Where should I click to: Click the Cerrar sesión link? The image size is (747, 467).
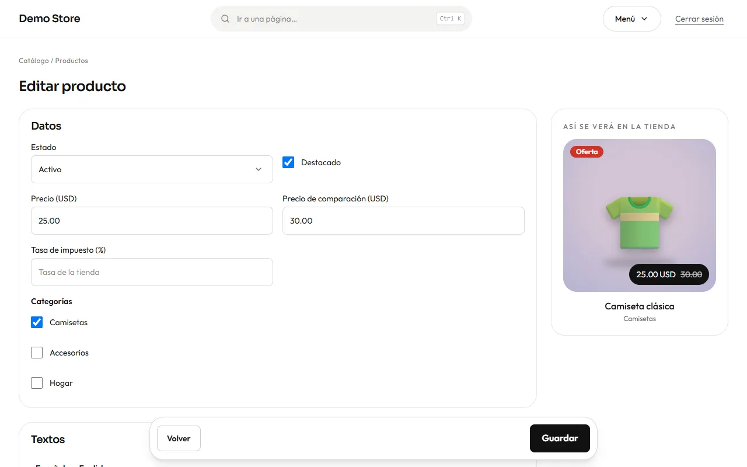(699, 19)
